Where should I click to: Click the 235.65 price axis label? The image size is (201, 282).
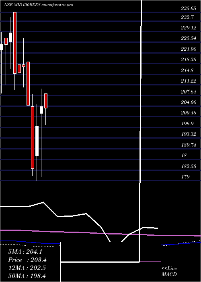click(189, 8)
